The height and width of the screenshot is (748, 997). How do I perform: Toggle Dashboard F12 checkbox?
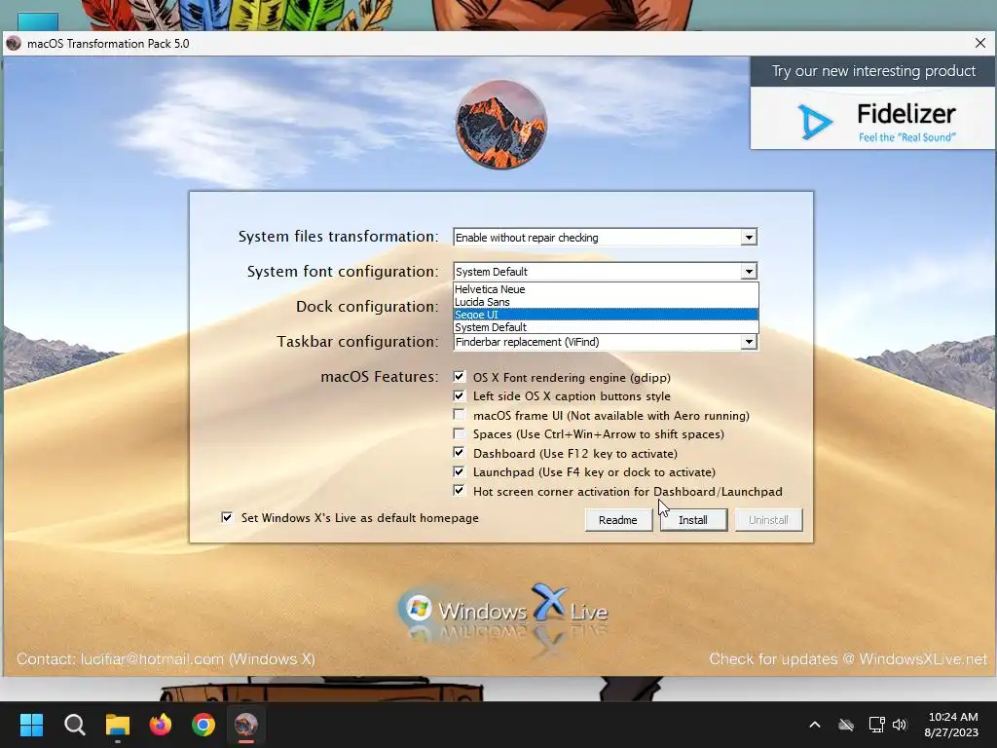(460, 453)
